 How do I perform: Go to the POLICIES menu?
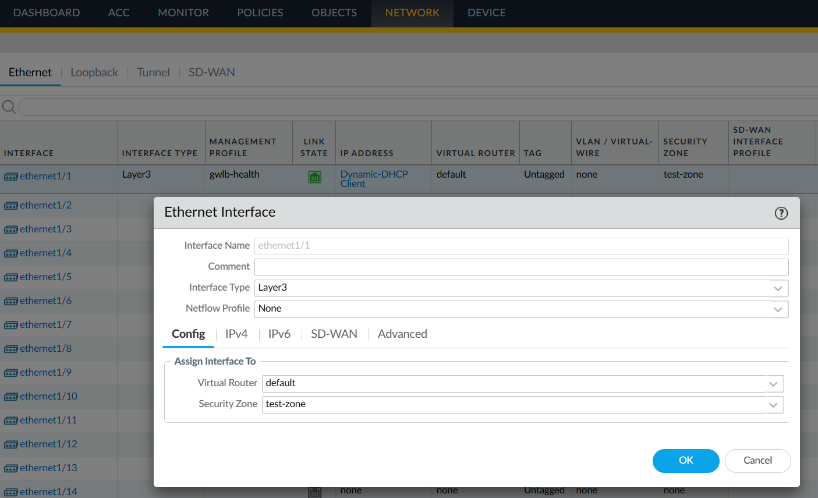click(x=260, y=13)
